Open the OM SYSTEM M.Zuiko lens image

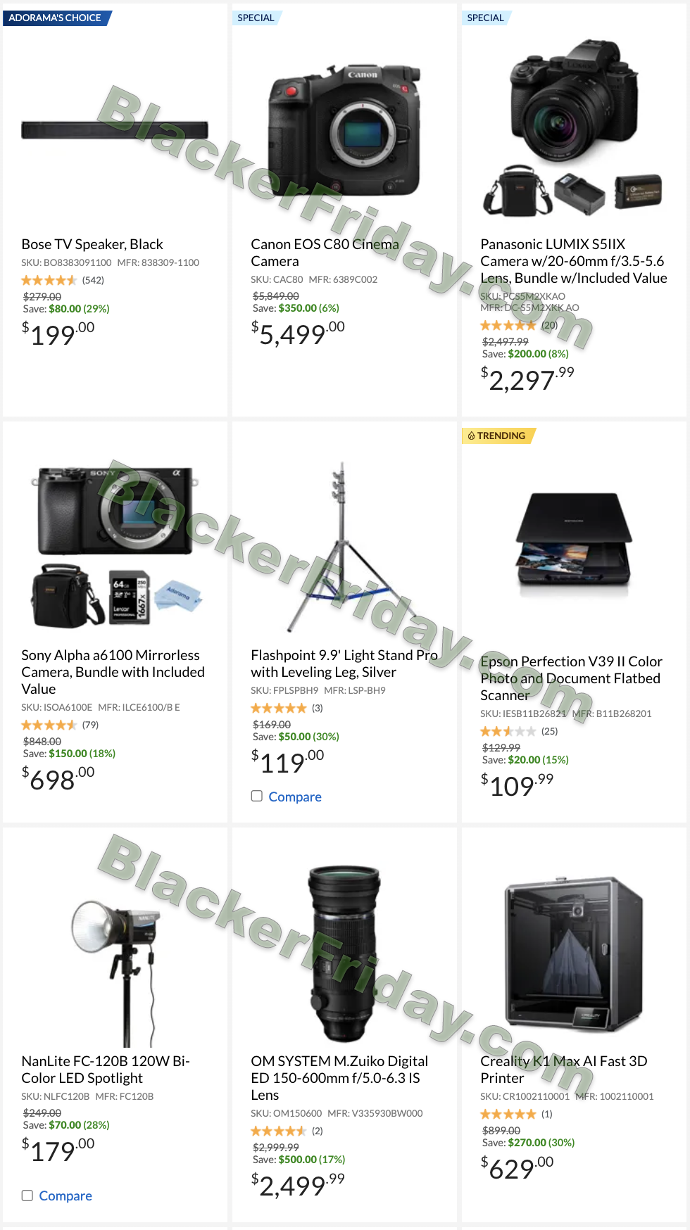[344, 955]
